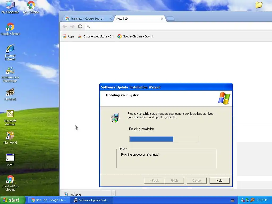Select the logoff desktop shortcut
The height and width of the screenshot is (204, 272).
(x=10, y=160)
